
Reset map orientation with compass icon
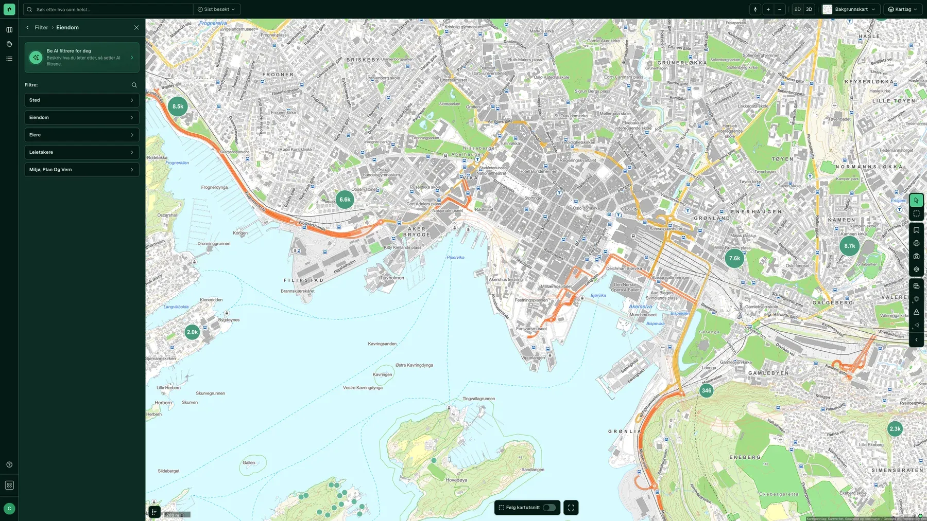tap(756, 9)
